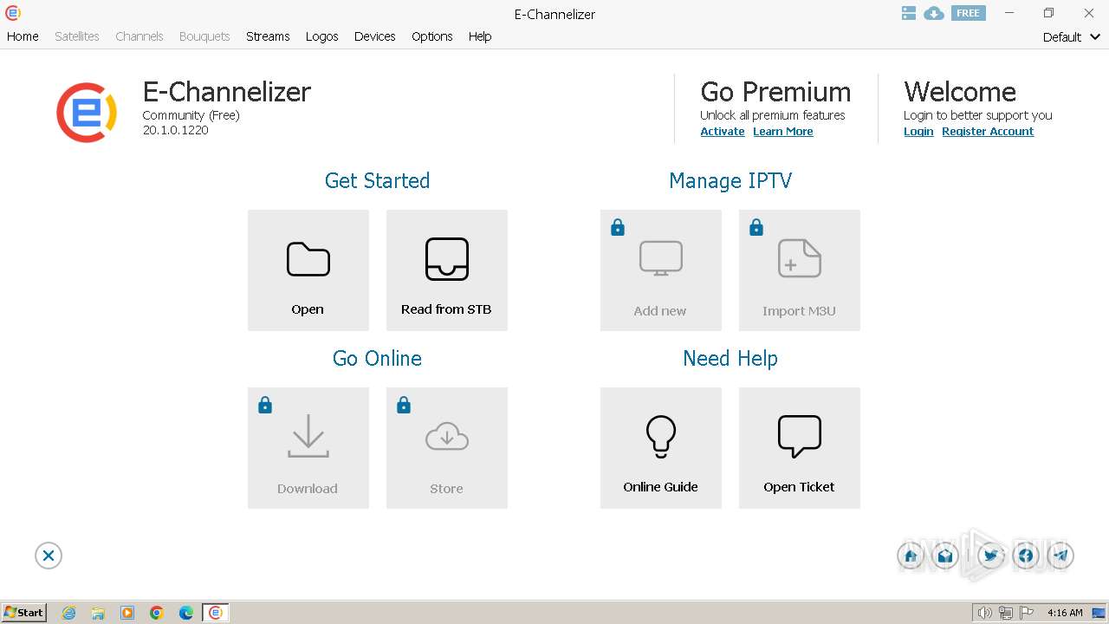
Task: Open the Default profile dropdown
Action: point(1072,37)
